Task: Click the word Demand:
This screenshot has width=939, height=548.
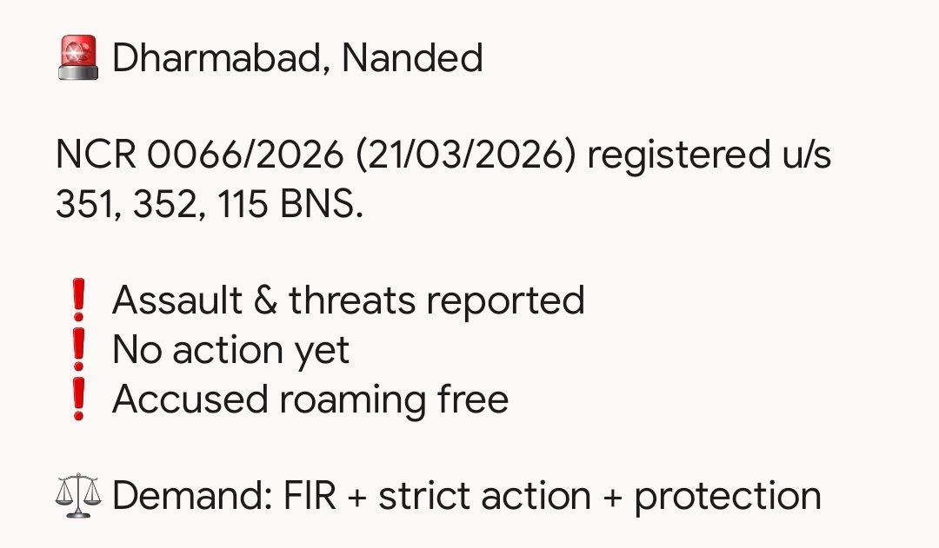Action: click(191, 497)
